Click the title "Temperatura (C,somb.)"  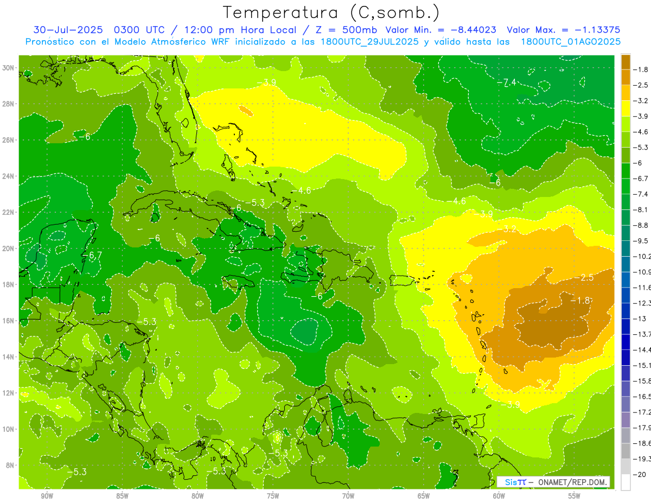coord(331,12)
